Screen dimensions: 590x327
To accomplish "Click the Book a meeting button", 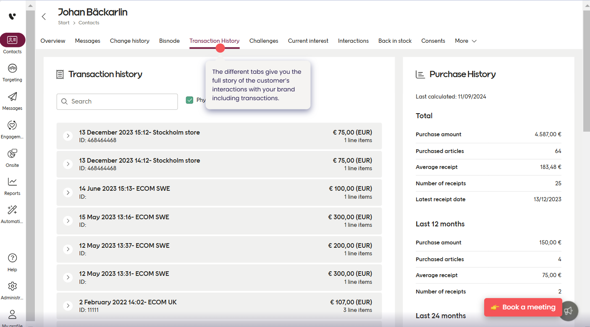I will (523, 307).
